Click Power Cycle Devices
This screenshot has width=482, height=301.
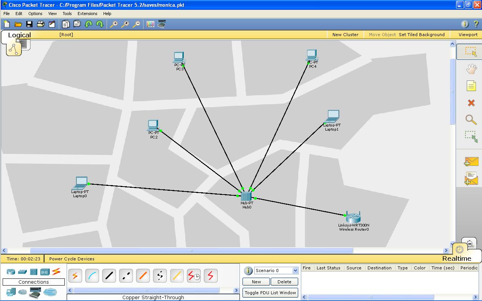click(x=72, y=259)
